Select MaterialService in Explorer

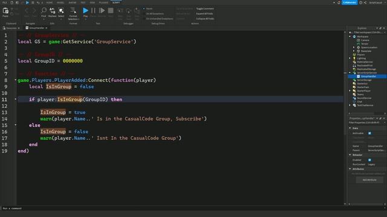365,62
